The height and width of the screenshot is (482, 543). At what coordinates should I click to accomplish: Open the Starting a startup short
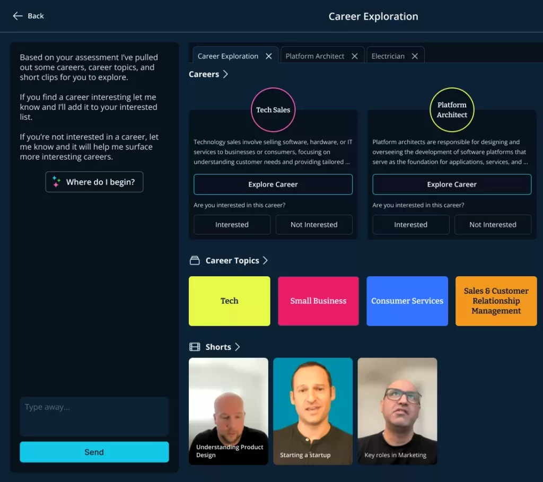click(x=313, y=411)
